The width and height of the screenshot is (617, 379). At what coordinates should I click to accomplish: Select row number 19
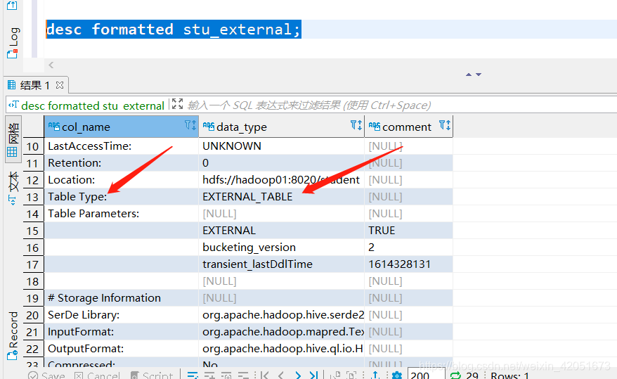click(x=33, y=298)
